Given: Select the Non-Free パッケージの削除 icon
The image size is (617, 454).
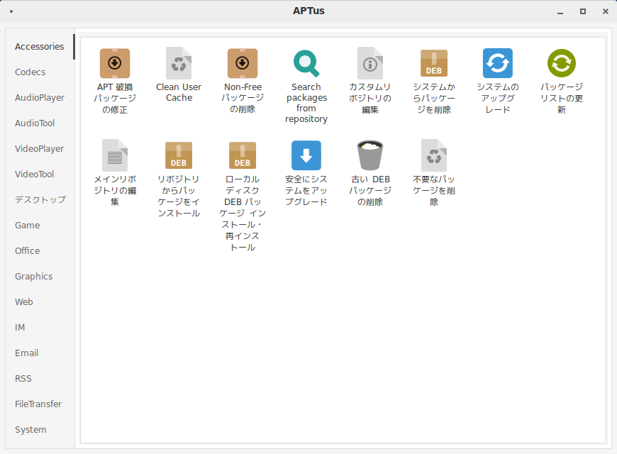Looking at the screenshot, I should click(x=243, y=63).
